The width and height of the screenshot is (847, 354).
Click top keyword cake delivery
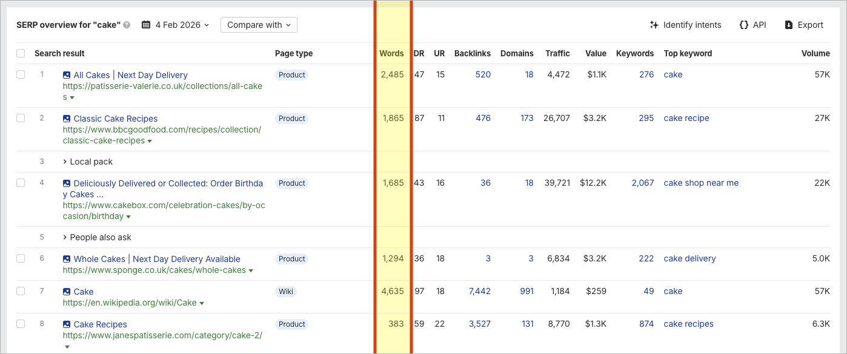coord(689,258)
